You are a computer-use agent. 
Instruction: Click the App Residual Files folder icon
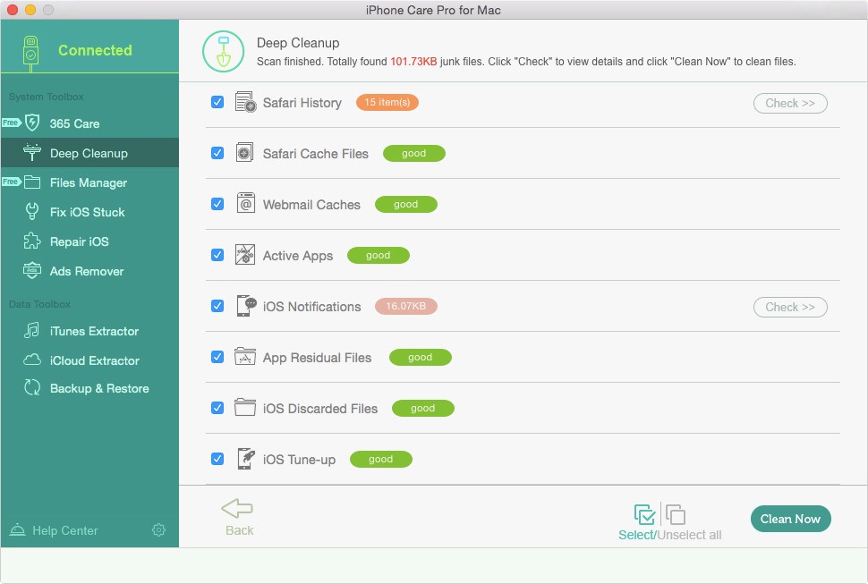point(245,357)
